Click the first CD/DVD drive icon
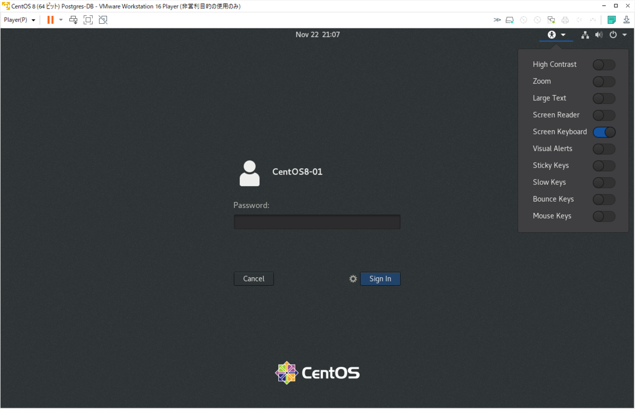Image resolution: width=635 pixels, height=409 pixels. [x=523, y=20]
